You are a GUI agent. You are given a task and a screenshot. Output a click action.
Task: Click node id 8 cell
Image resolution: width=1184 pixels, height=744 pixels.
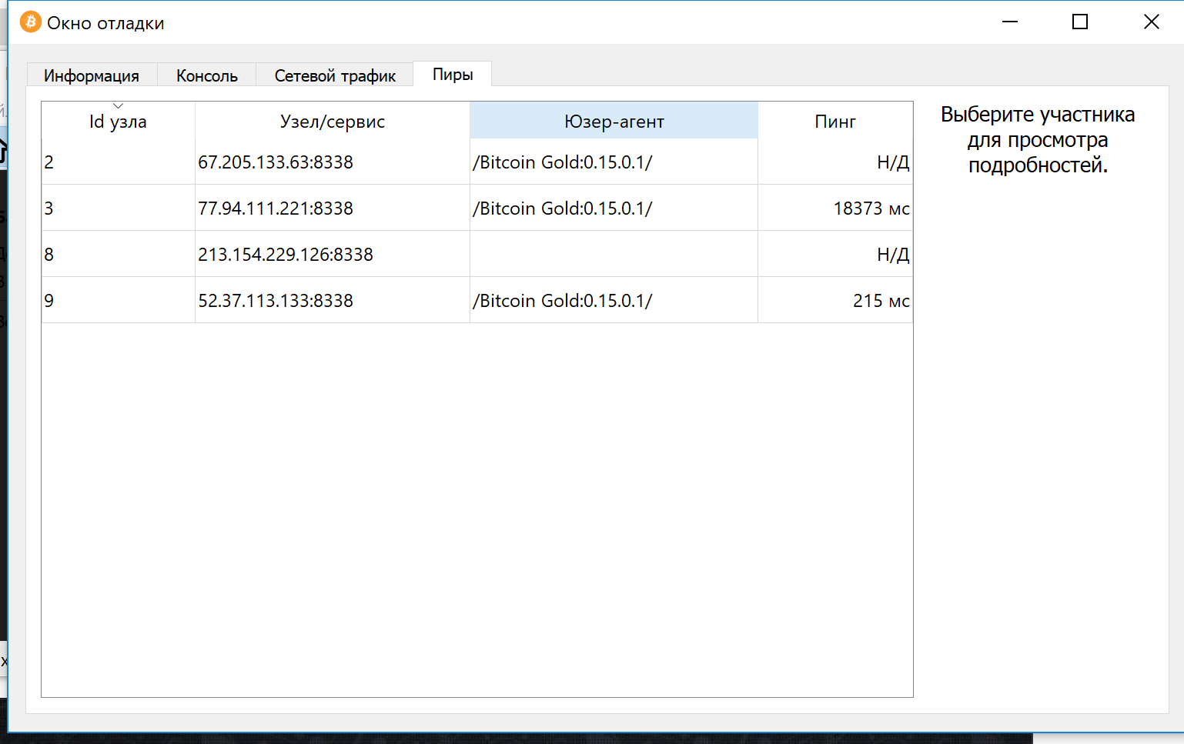[x=118, y=254]
